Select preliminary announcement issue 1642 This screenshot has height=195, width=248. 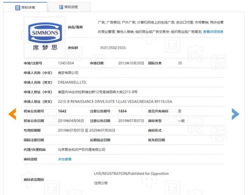pos(62,111)
